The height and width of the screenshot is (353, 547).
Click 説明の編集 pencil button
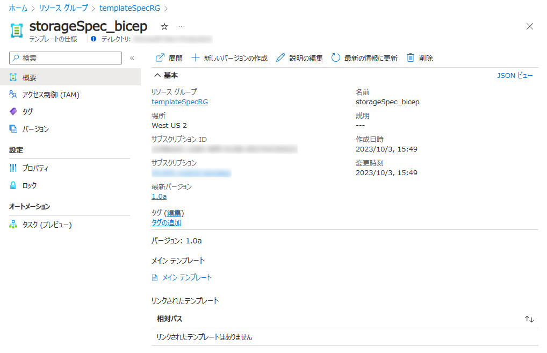tap(299, 58)
